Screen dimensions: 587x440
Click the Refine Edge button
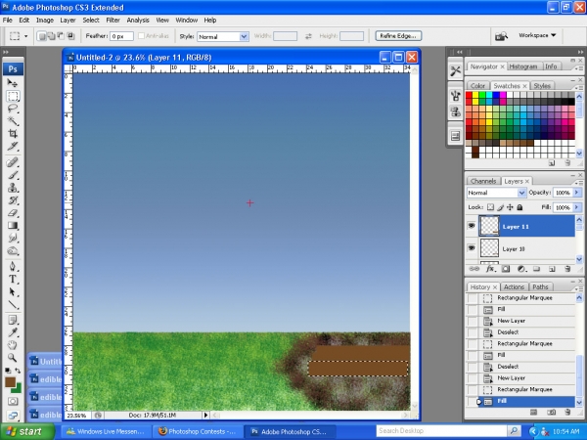(x=398, y=36)
